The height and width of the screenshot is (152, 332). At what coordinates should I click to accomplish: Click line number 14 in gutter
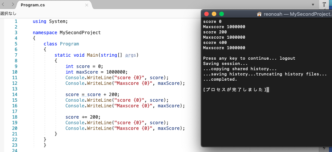[15, 95]
